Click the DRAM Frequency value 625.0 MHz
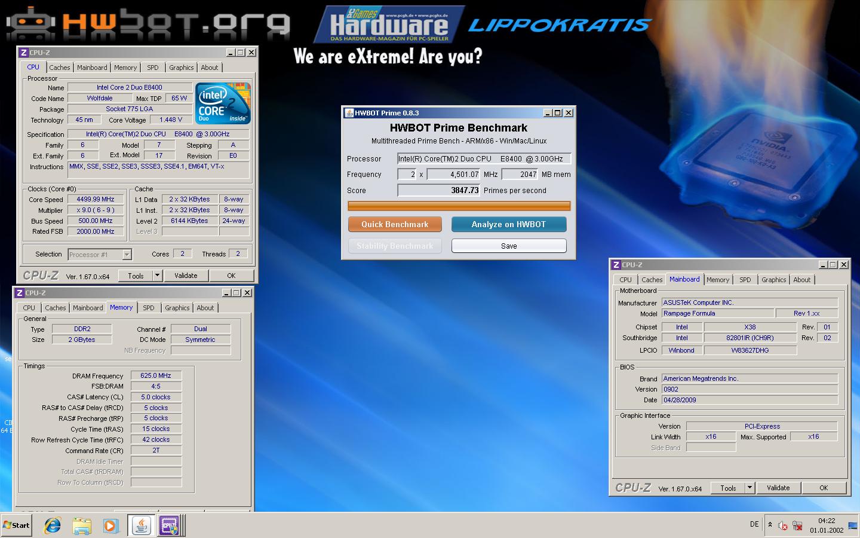Image resolution: width=860 pixels, height=538 pixels. click(156, 375)
